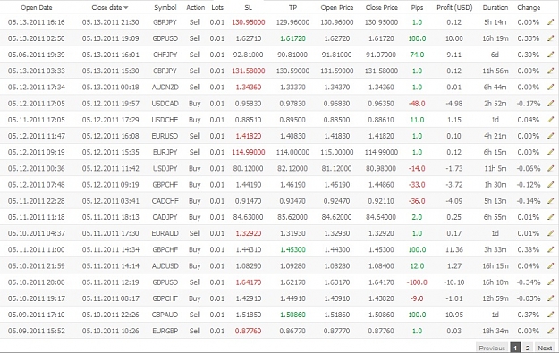
Task: Select the 10.95 profit value
Action: 454,315
